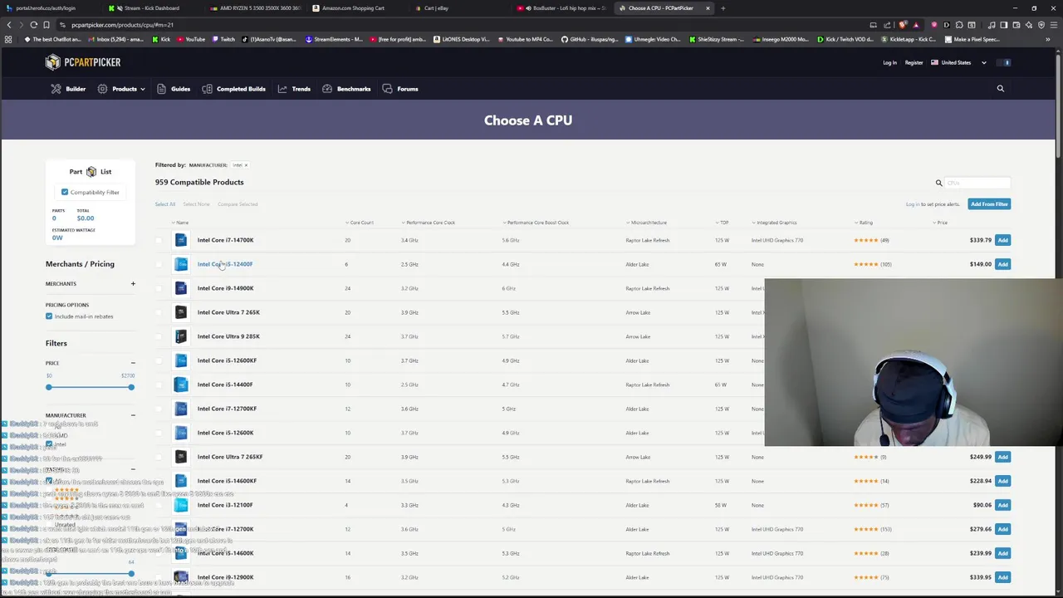This screenshot has height=598, width=1063.
Task: Click Intel Core Ultra 9 285K thumbnail
Action: 181,336
